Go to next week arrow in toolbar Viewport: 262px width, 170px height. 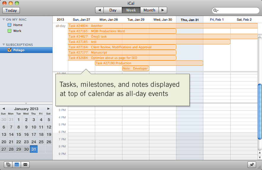pyautogui.click(x=163, y=10)
